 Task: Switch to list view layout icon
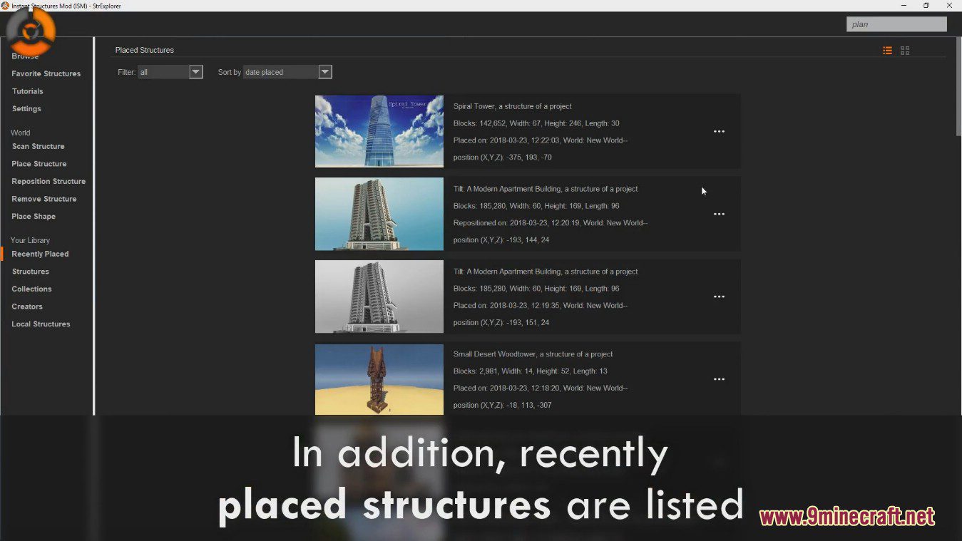(887, 51)
